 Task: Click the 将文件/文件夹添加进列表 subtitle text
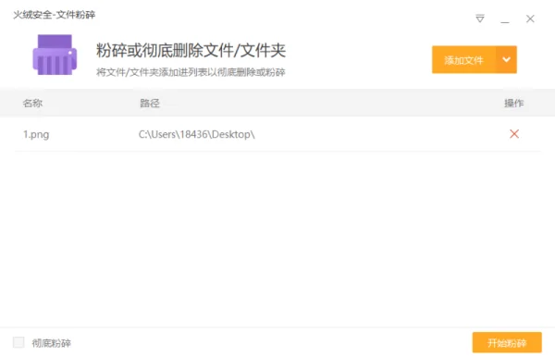point(191,72)
